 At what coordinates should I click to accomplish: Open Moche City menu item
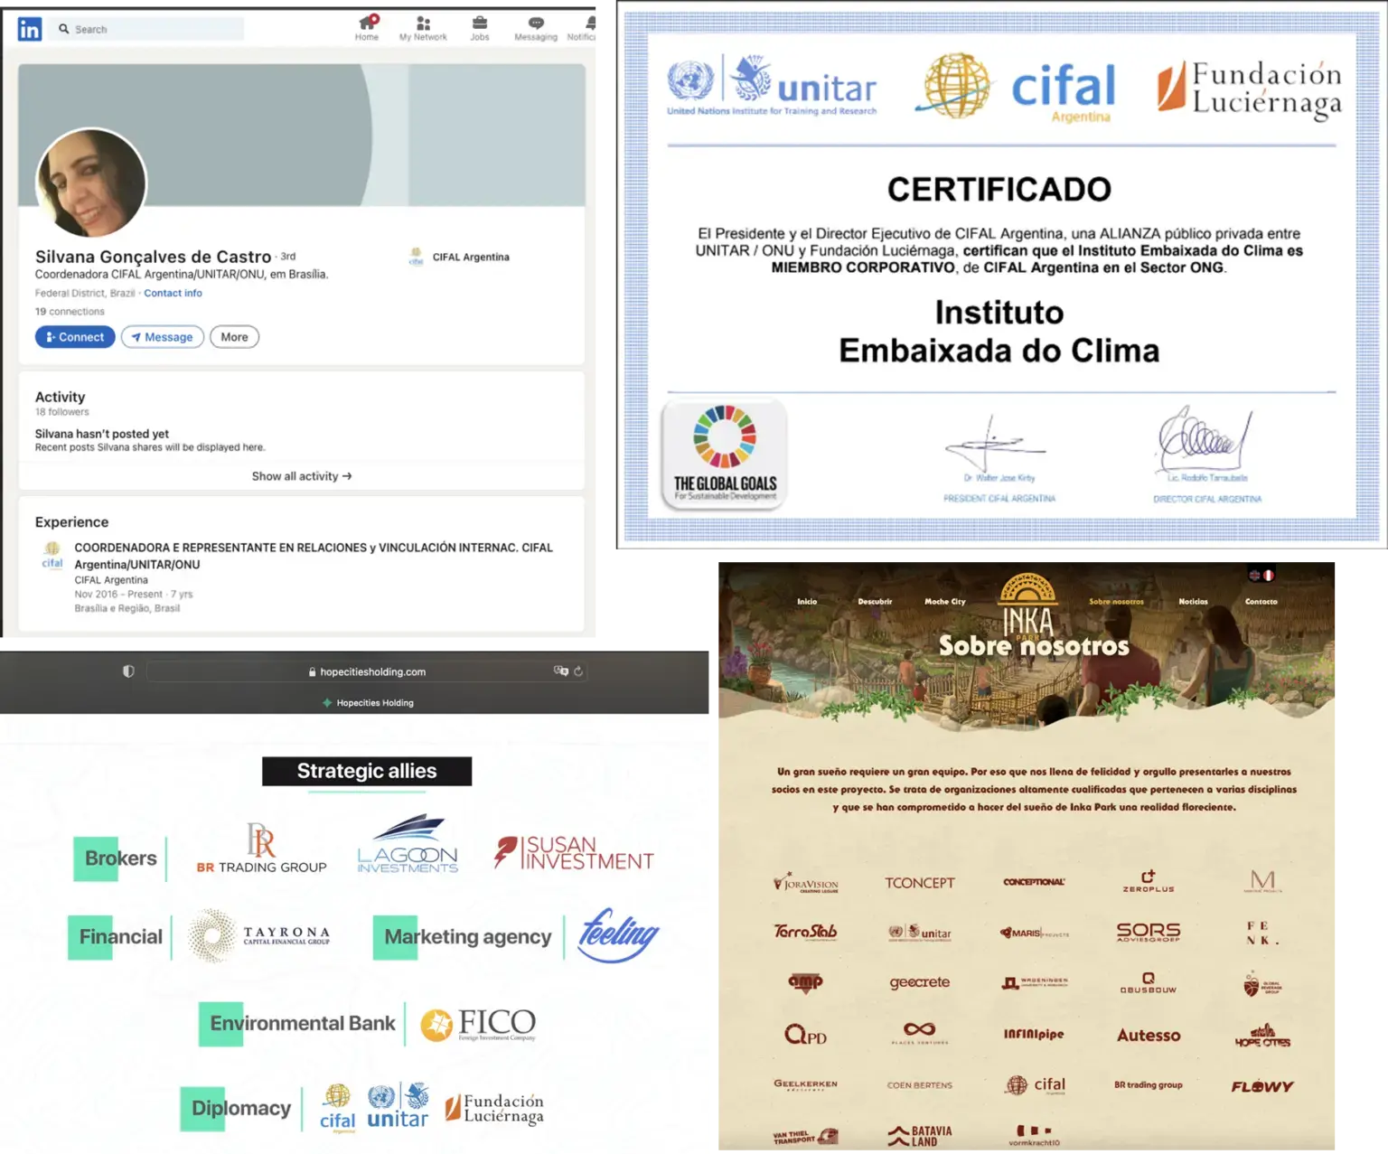tap(944, 601)
